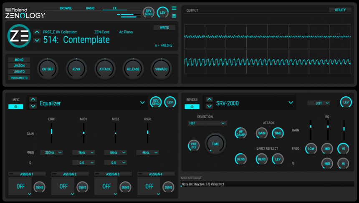
Task: Toggle the ASSIGN 3 indicator switch
Action: 97,174
